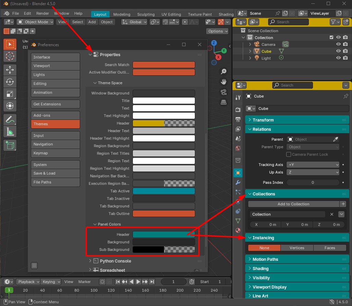Viewport: 352px width, 306px height.
Task: Open Add-ons preferences section
Action: (55, 115)
